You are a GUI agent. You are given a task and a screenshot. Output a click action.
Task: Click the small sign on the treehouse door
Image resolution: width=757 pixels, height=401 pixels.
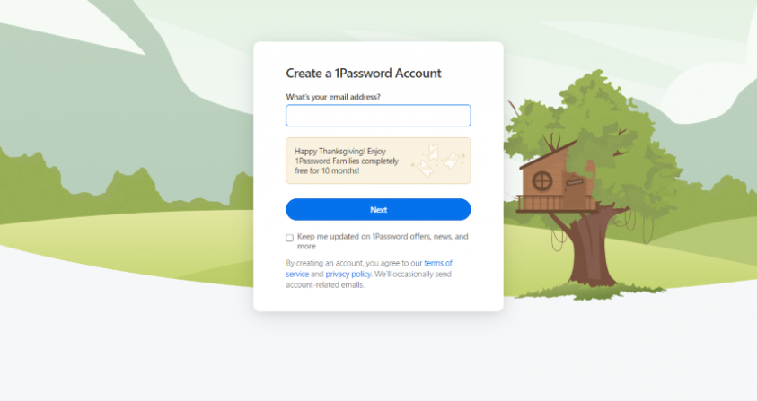pyautogui.click(x=575, y=182)
